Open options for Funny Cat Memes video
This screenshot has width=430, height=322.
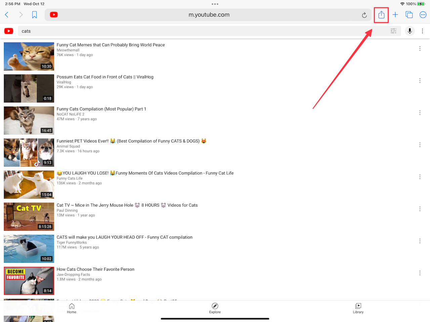pyautogui.click(x=420, y=49)
